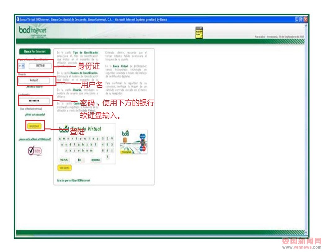Tap the u key on the virtual keyboard
The width and height of the screenshot is (324, 252).
[x=85, y=139]
